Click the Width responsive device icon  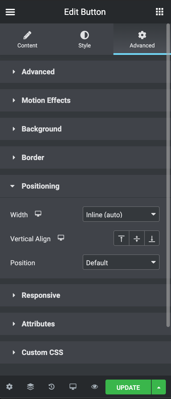point(38,214)
